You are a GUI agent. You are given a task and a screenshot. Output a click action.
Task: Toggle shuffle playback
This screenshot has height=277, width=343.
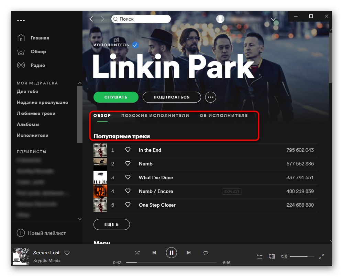[x=137, y=253]
